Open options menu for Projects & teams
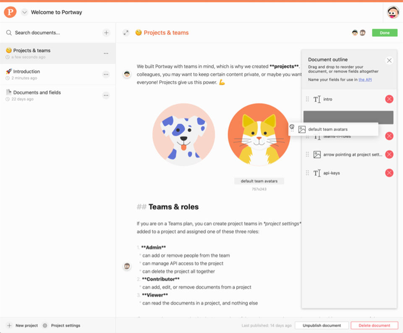403x333 pixels. [106, 53]
